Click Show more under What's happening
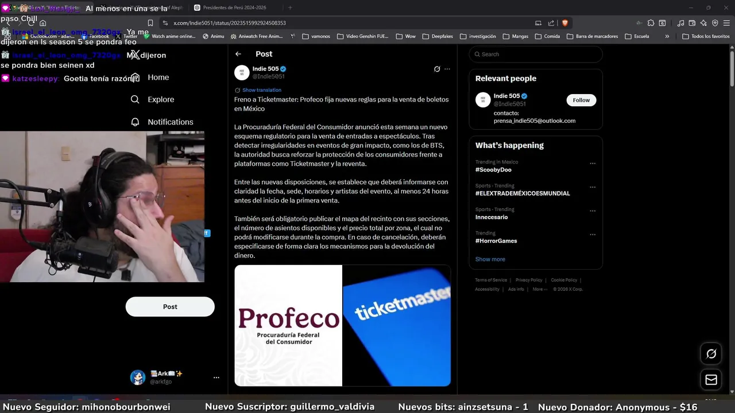 pyautogui.click(x=490, y=259)
